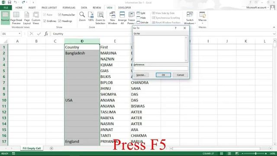Click the zoom in plus button
Image resolution: width=277 pixels, height=156 pixels.
pyautogui.click(x=266, y=153)
